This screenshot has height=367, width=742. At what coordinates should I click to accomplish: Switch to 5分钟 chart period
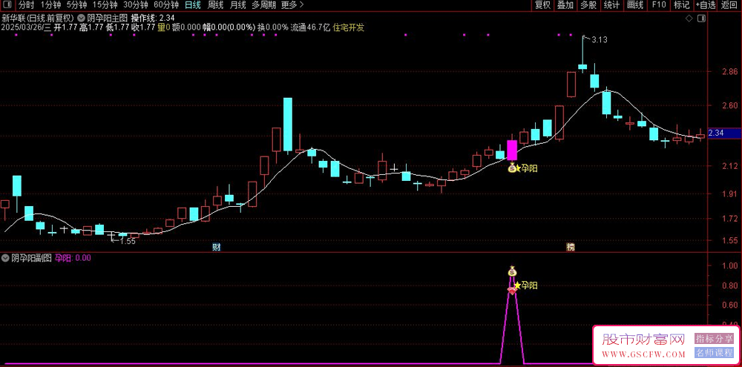(76, 5)
